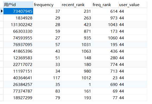Click the 用户id column header

(18, 5)
